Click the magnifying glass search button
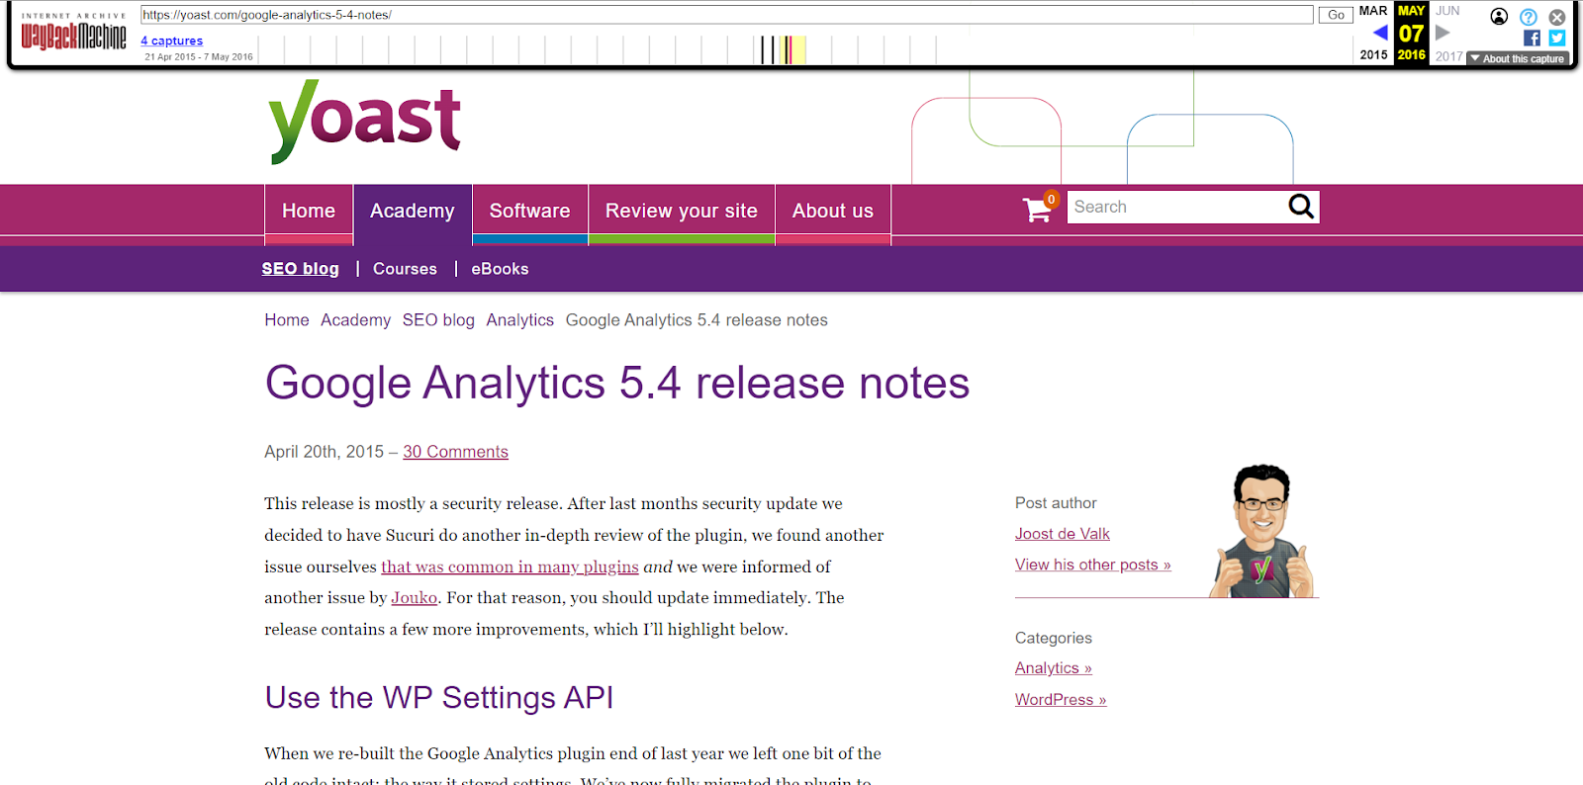The height and width of the screenshot is (785, 1583). [1301, 207]
